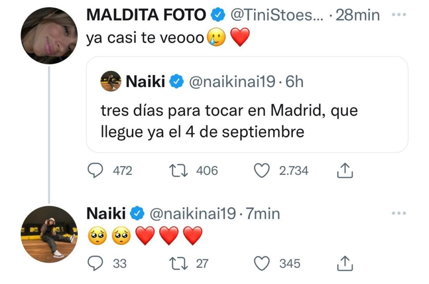Share the MALDITA FOTO tweet
This screenshot has width=429, height=284.
tap(345, 170)
